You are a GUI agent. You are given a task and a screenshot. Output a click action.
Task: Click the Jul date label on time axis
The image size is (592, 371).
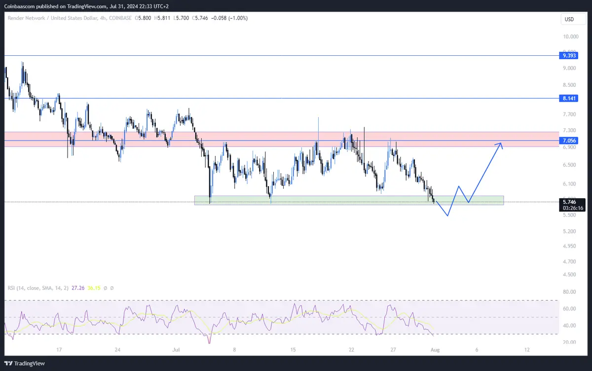176,350
